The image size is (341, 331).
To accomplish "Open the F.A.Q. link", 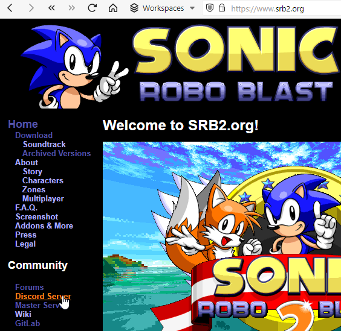I will tap(26, 208).
